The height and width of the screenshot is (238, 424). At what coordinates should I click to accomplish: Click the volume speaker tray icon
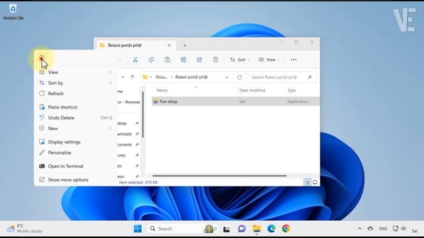click(403, 229)
